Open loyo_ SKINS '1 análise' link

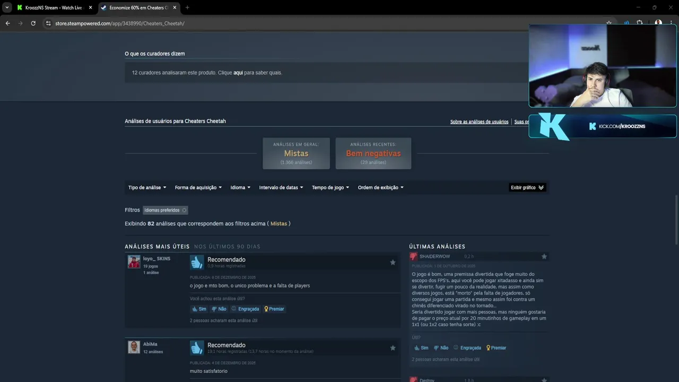(x=151, y=273)
